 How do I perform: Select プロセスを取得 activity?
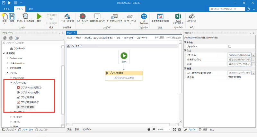[26, 97]
